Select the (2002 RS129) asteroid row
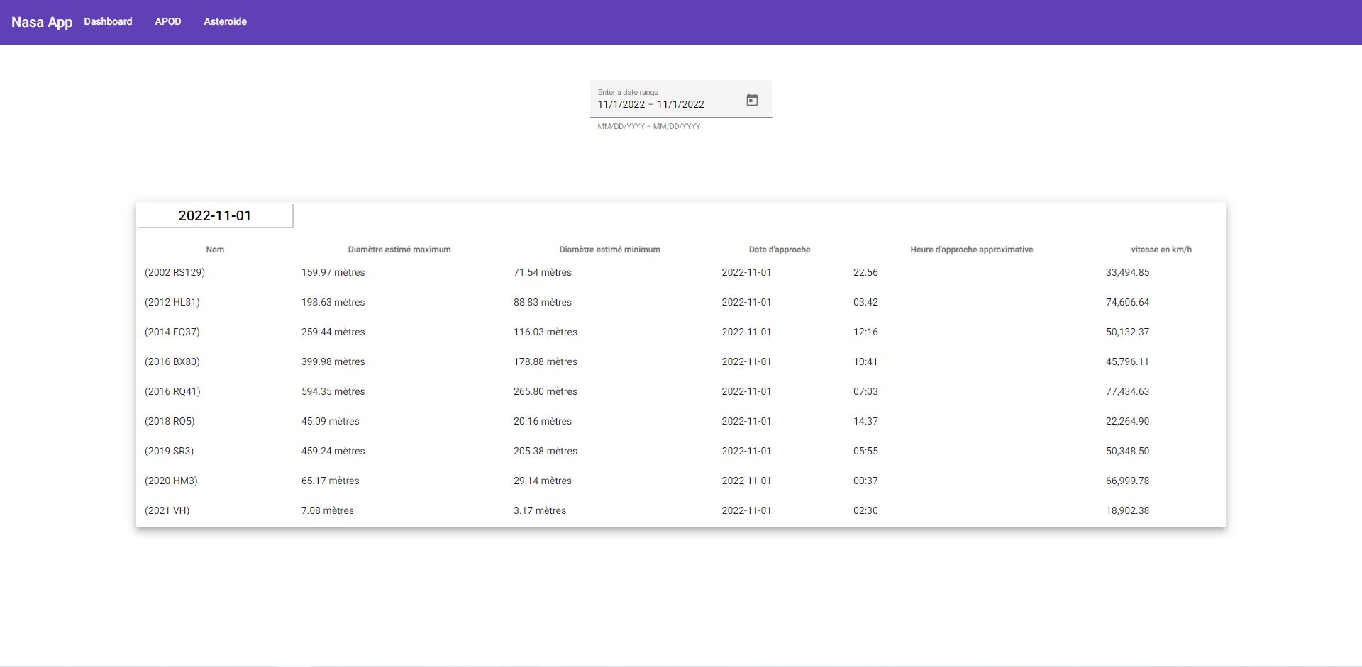This screenshot has height=667, width=1362. click(x=175, y=272)
